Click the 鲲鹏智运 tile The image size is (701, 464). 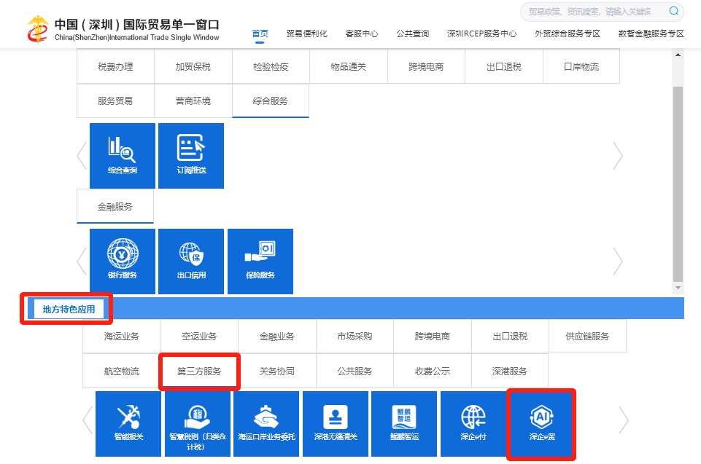tap(404, 423)
